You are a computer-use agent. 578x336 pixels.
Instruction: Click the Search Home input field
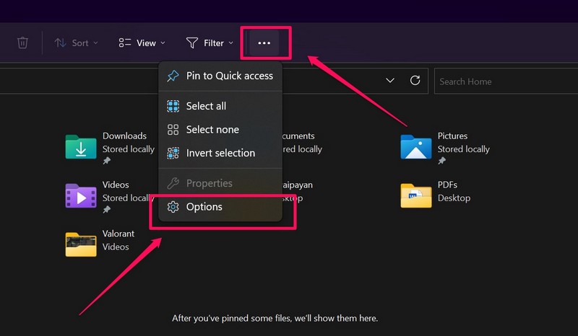pyautogui.click(x=502, y=81)
